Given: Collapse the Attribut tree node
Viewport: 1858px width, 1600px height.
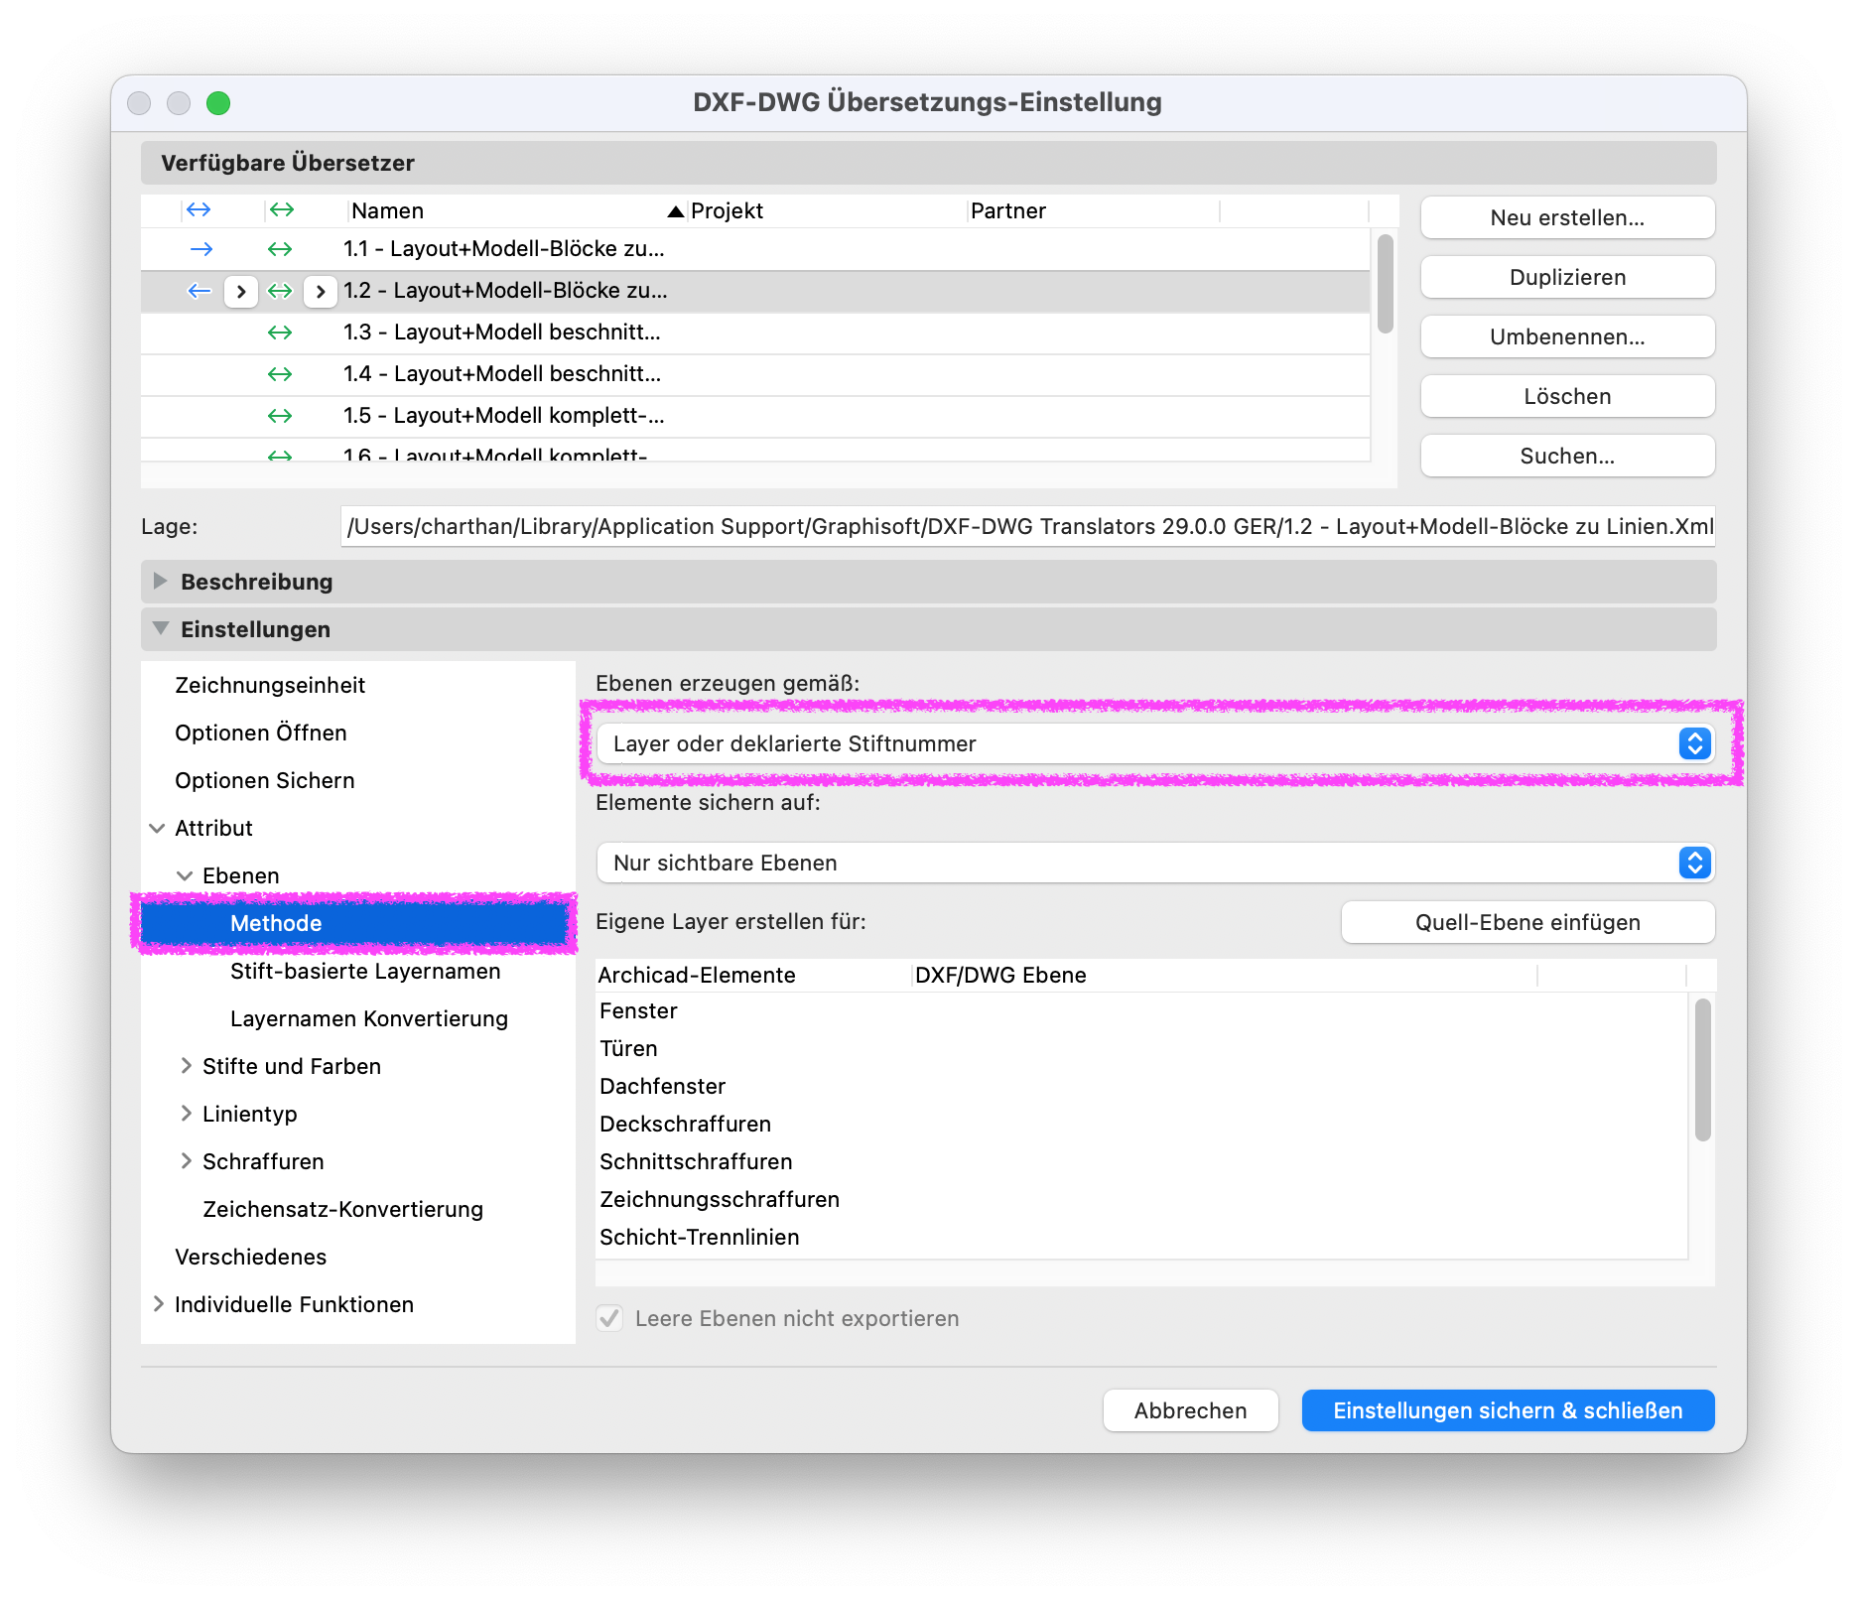Looking at the screenshot, I should point(157,828).
